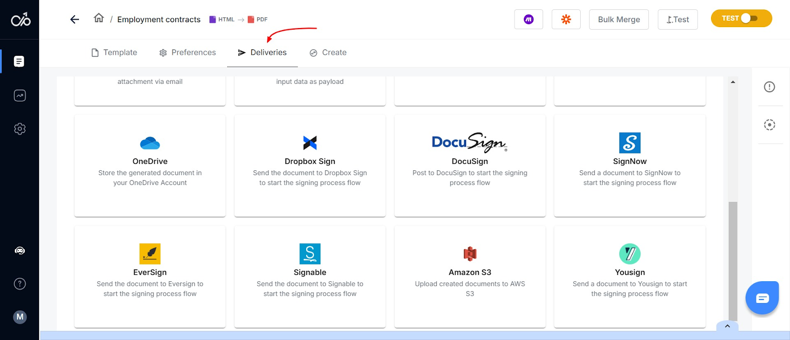This screenshot has height=340, width=790.
Task: Open the settings gear in the sidebar
Action: click(x=20, y=129)
